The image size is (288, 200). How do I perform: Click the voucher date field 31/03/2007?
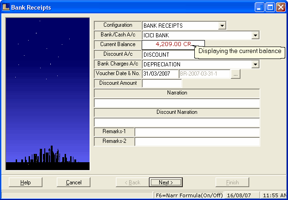tap(160, 74)
